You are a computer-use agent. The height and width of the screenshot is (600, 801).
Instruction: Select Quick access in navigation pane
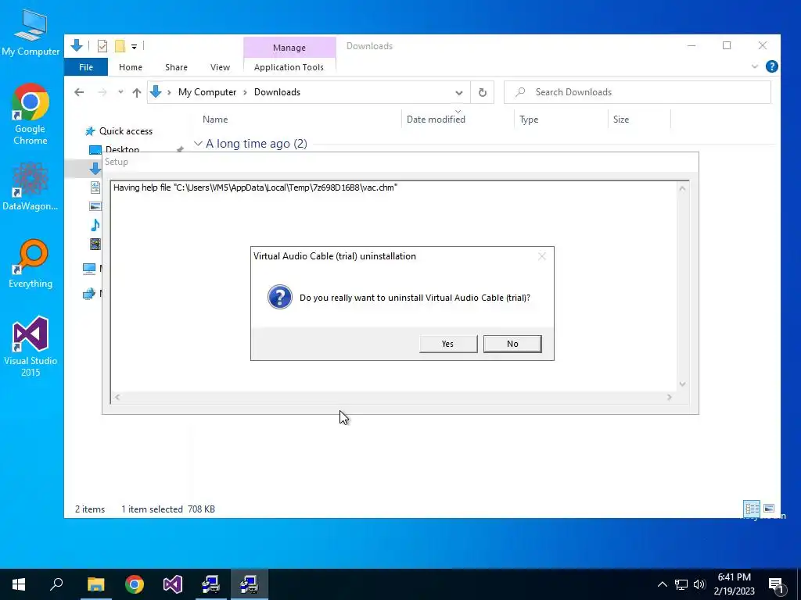pos(126,131)
